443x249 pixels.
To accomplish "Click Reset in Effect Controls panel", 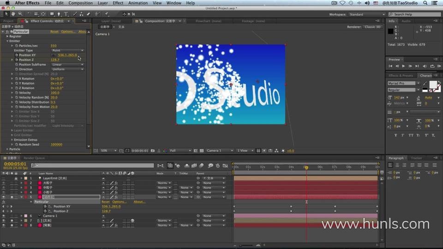I will coord(54,32).
